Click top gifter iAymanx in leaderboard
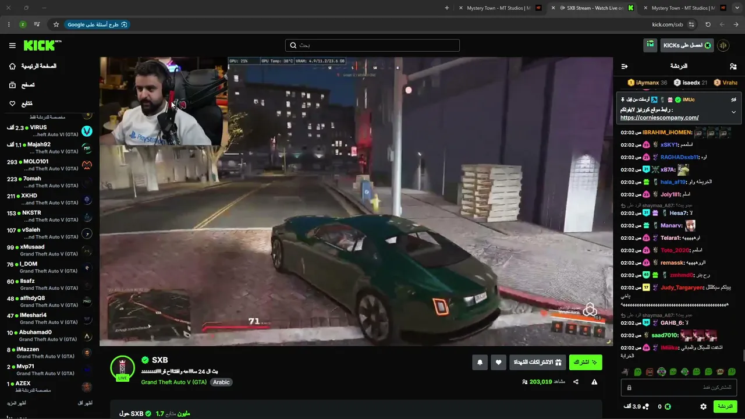The image size is (745, 419). pyautogui.click(x=647, y=83)
